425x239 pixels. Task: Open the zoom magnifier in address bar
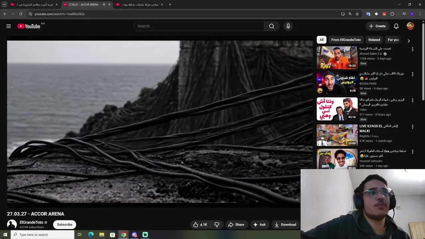[350, 14]
